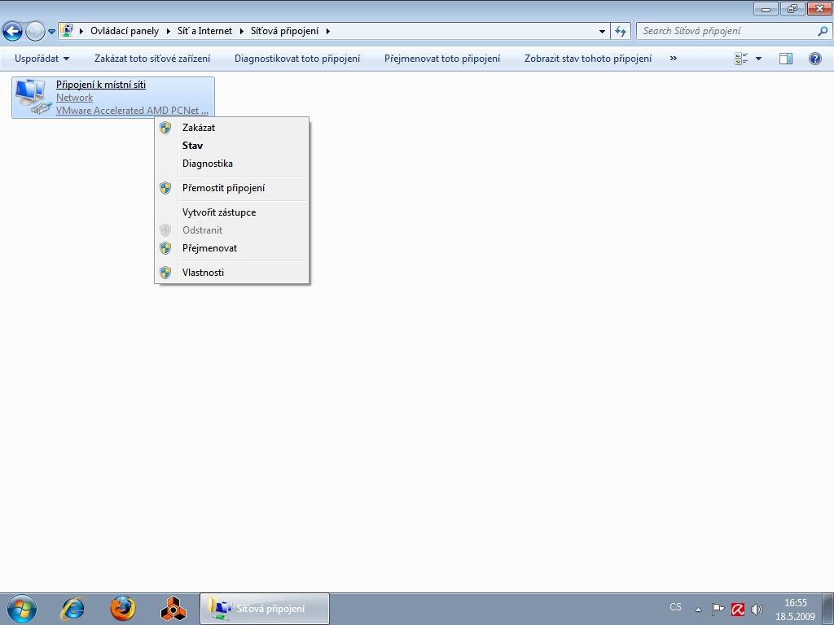Click the Show desktop strip
The height and width of the screenshot is (625, 834).
click(828, 610)
